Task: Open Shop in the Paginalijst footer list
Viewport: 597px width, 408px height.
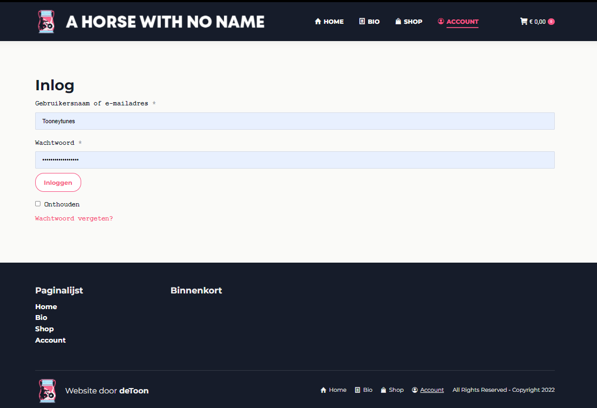Action: coord(44,329)
